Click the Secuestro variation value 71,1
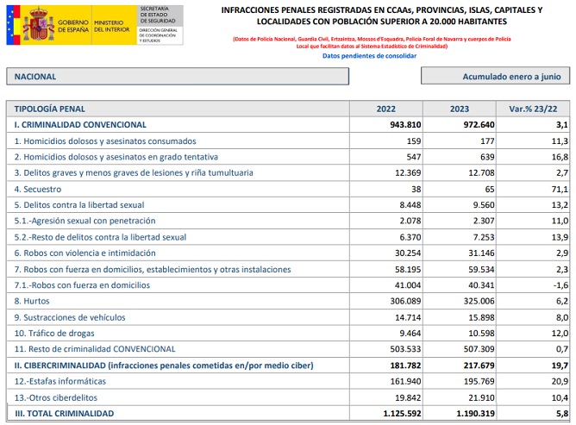This screenshot has width=576, height=425. (x=560, y=189)
